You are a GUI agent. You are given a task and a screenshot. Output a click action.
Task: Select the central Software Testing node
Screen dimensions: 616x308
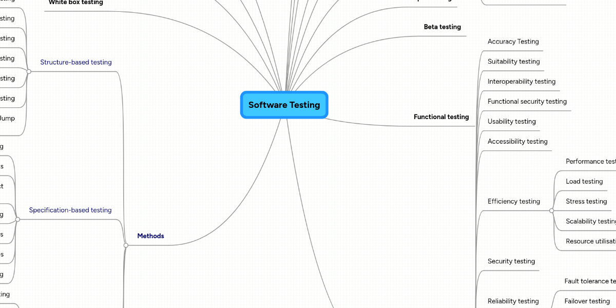pos(284,105)
